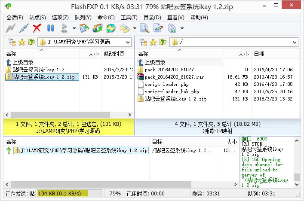
Task: Abort transfer with the red X icon
Action: (x=37, y=28)
